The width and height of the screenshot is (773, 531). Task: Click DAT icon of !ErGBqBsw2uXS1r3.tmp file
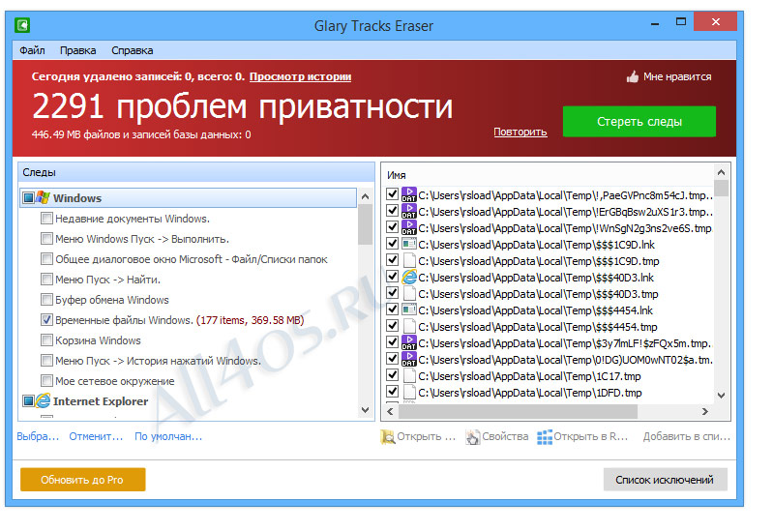(x=409, y=212)
